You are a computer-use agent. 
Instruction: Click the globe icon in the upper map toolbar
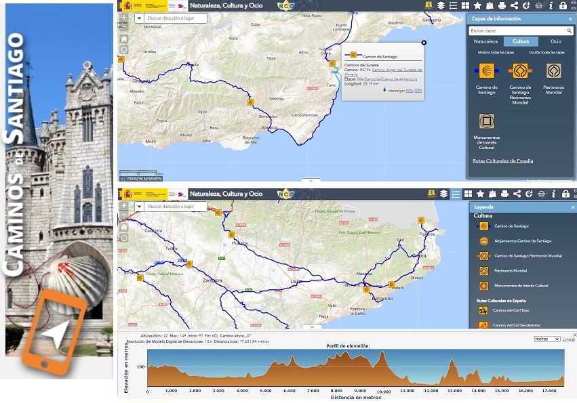coord(526,5)
